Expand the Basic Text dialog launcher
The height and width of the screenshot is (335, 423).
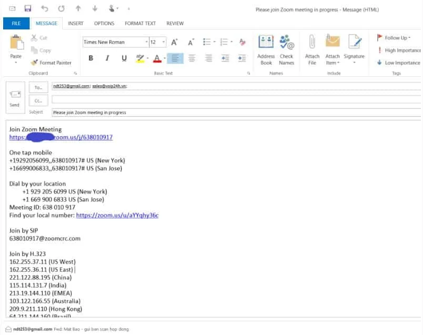248,73
